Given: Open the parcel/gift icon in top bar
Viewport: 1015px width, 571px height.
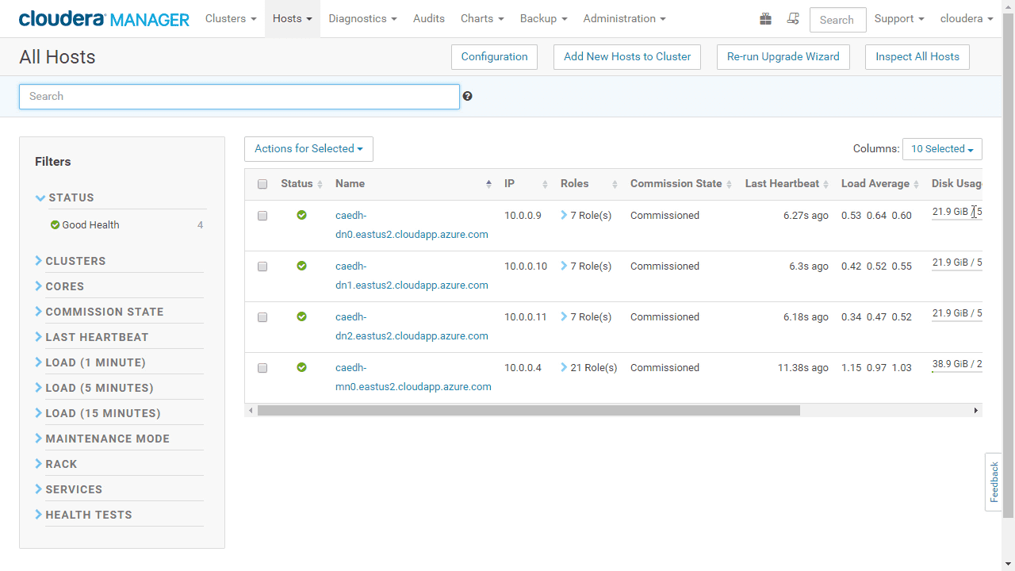Looking at the screenshot, I should click(765, 19).
